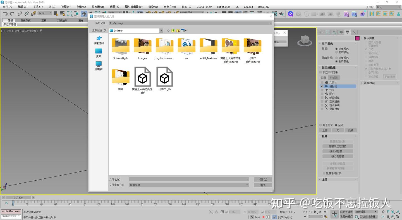Uncheck the 摄影机 category checkbox
This screenshot has width=402, height=220.
click(322, 87)
